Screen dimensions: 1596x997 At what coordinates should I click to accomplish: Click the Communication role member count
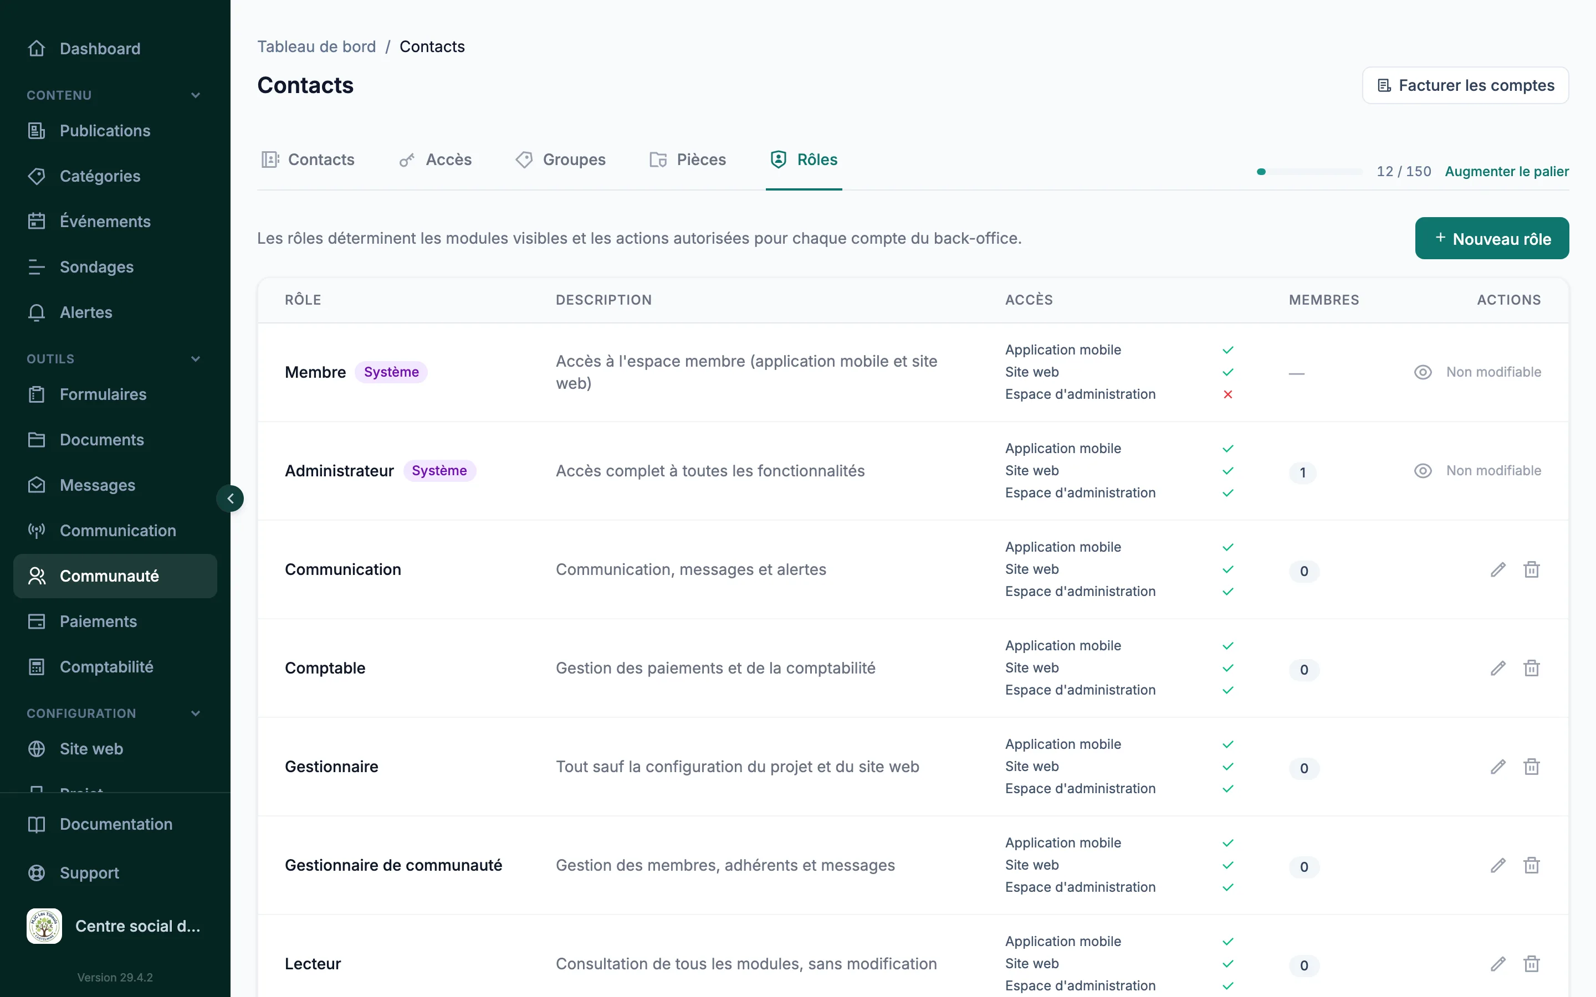(x=1304, y=572)
